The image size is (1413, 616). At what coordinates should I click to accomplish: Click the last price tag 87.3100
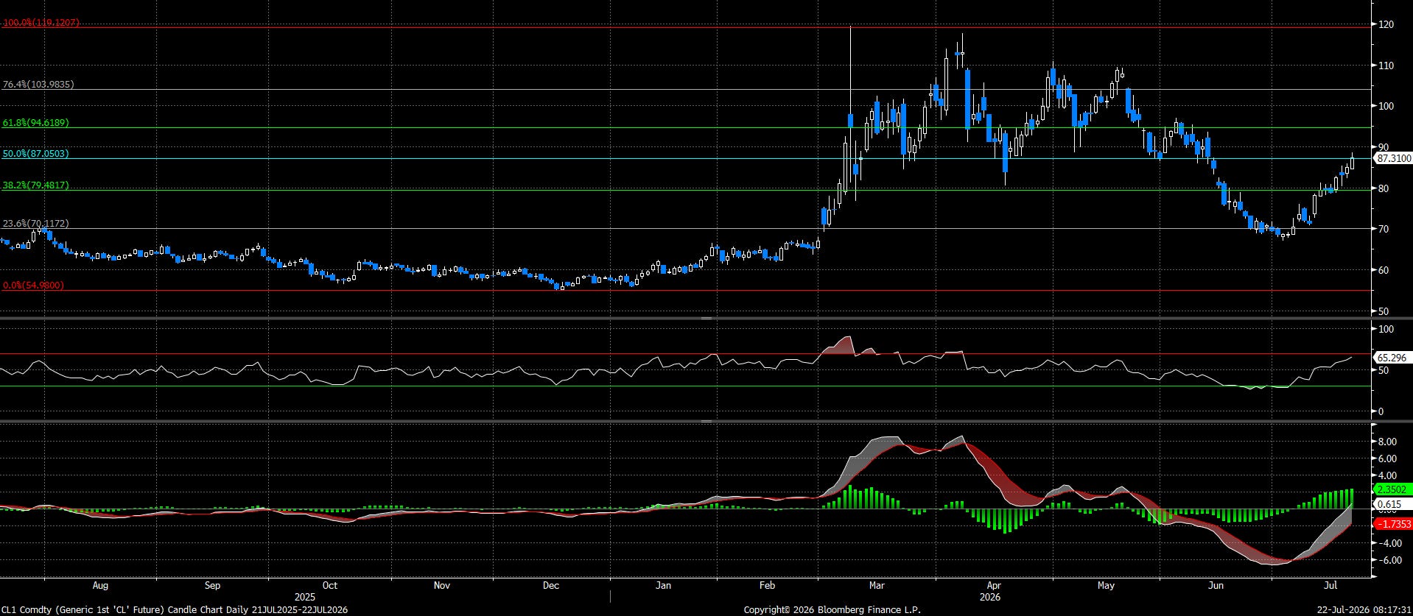pos(1394,158)
